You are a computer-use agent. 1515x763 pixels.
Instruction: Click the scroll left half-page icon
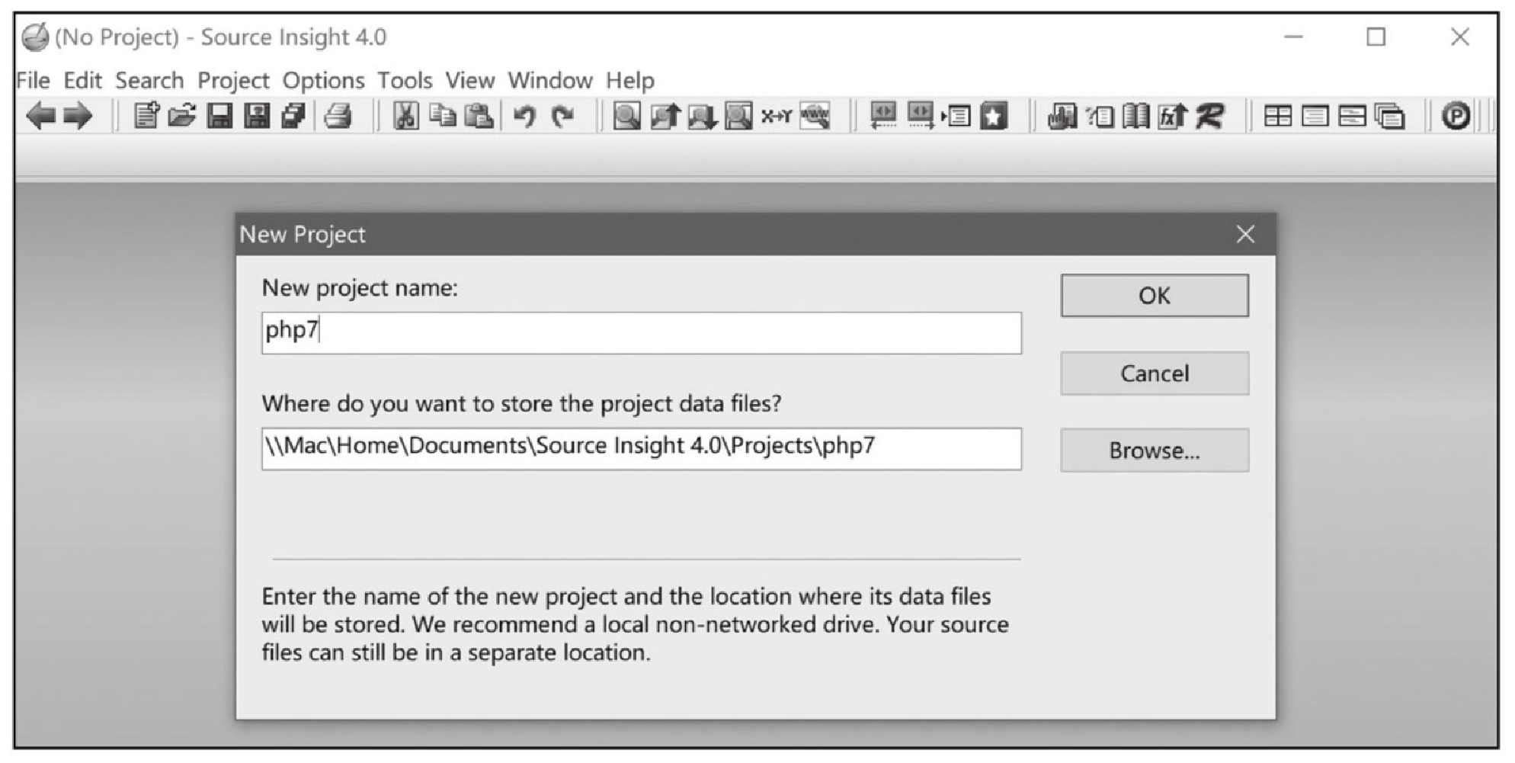(883, 116)
